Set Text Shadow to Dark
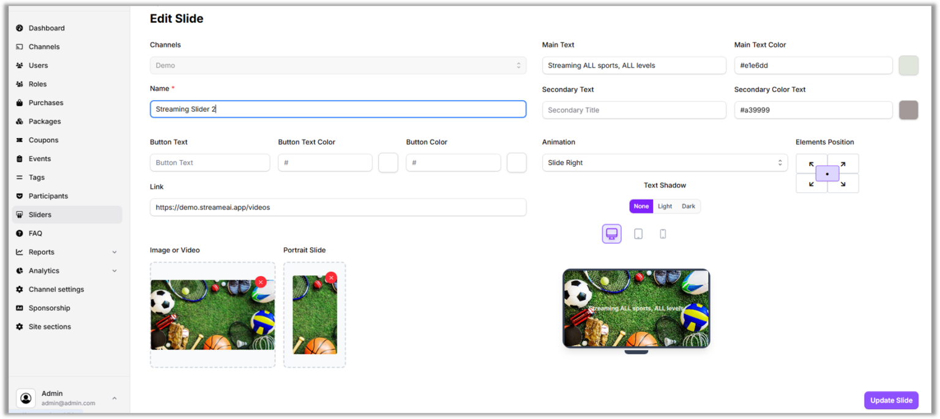Viewport: 940px width, 419px height. (688, 206)
